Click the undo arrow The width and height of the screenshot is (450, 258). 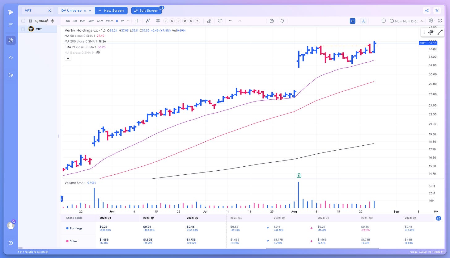point(231,21)
